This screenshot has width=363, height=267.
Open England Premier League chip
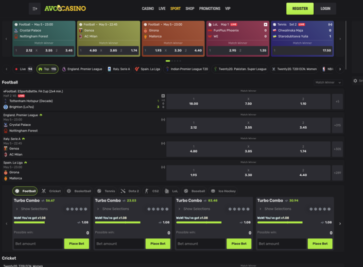pos(82,69)
